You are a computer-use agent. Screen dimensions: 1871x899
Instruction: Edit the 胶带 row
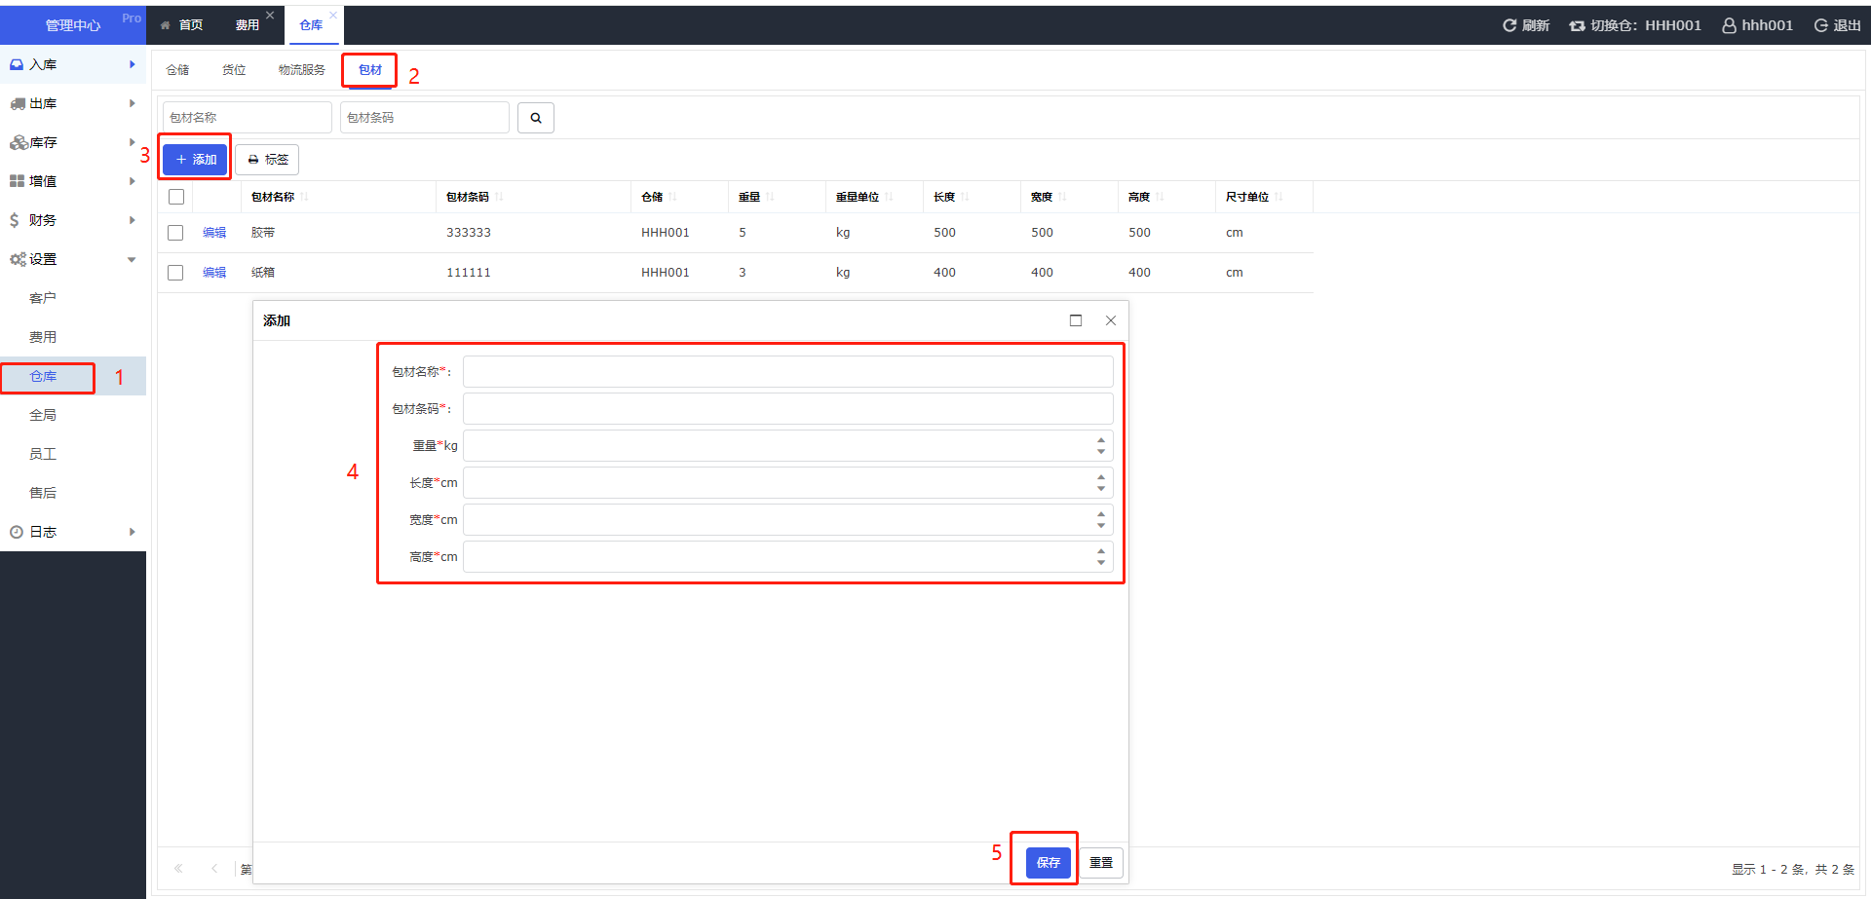point(214,233)
